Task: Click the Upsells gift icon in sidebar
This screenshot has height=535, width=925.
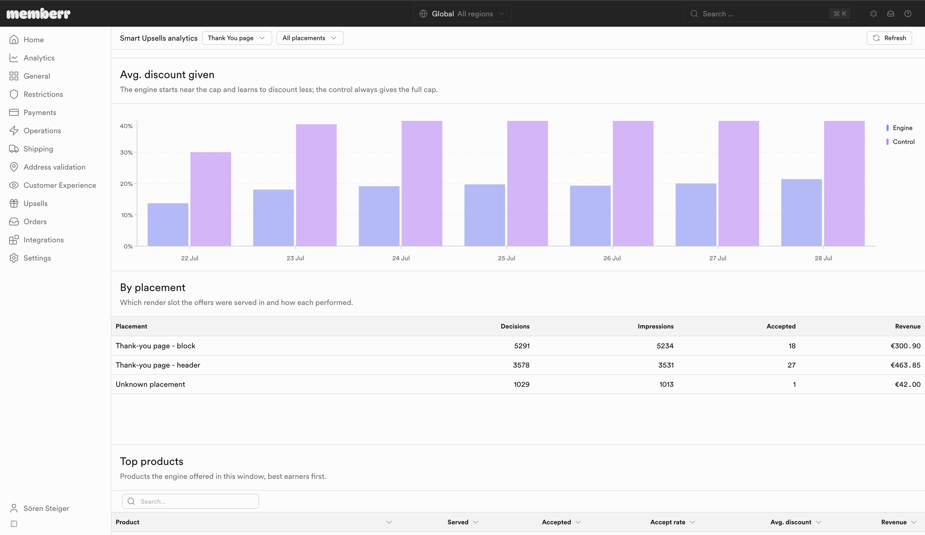Action: [14, 203]
